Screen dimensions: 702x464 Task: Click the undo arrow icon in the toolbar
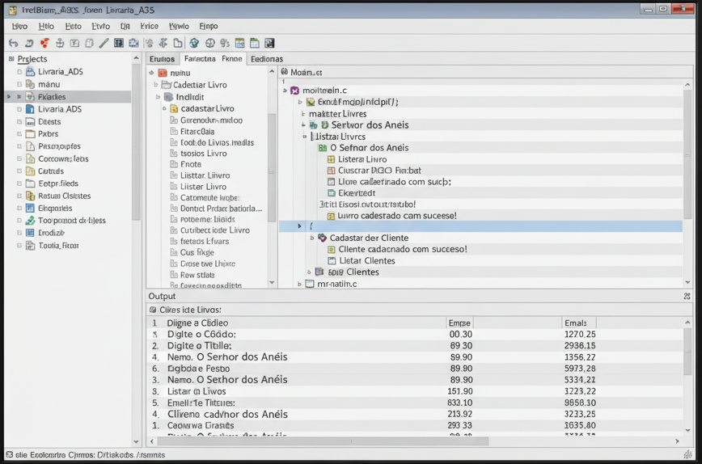coord(14,43)
